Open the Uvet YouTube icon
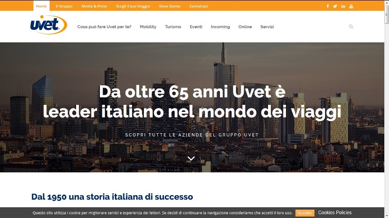389x218 pixels. click(351, 6)
